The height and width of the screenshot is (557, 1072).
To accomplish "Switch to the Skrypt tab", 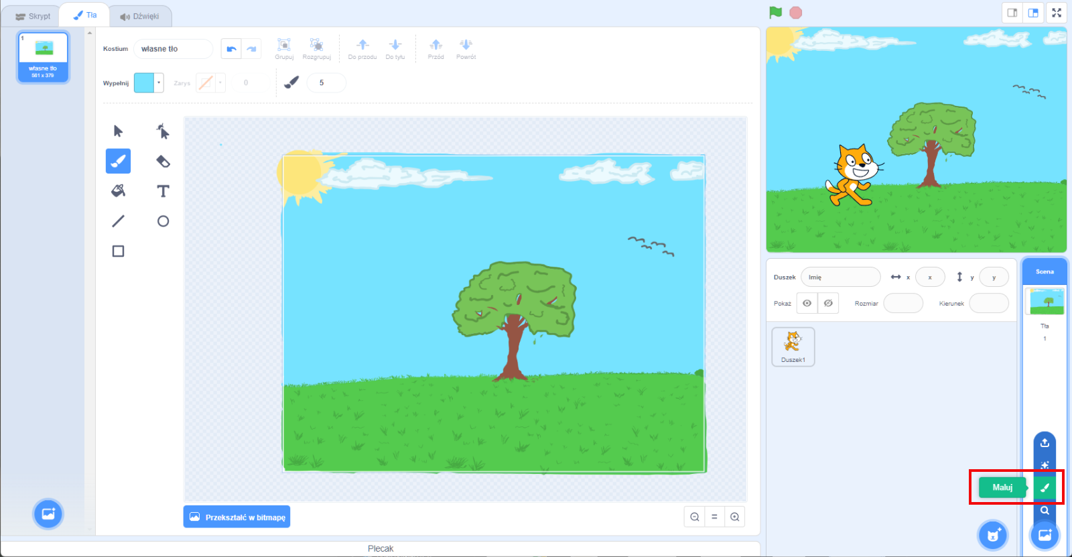I will [33, 16].
